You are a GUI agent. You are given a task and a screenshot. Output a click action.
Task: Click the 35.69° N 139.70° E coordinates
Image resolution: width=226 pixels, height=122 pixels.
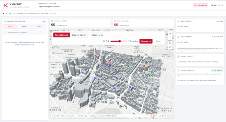[158, 116]
